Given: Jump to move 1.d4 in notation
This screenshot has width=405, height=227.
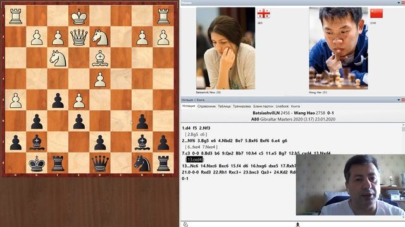Looking at the screenshot, I should pyautogui.click(x=186, y=128).
